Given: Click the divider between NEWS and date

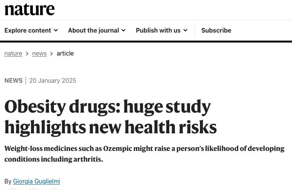Looking at the screenshot, I should [26, 80].
